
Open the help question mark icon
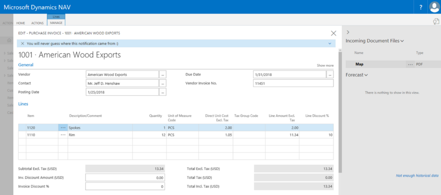point(421,7)
